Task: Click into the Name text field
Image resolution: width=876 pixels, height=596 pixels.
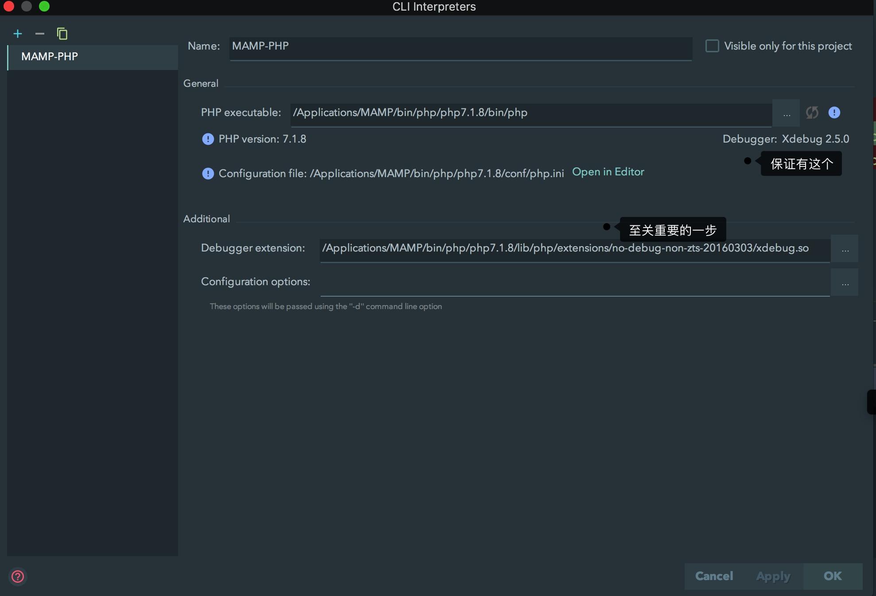Action: [461, 47]
